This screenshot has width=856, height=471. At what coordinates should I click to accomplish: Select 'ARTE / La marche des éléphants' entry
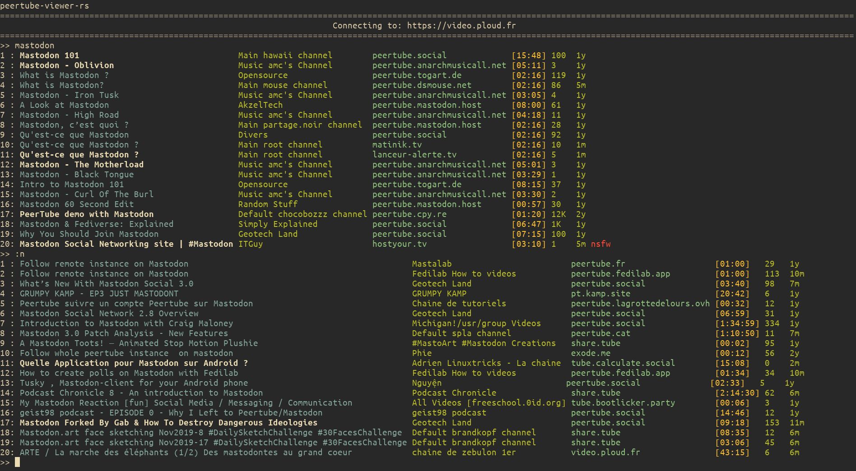click(185, 453)
